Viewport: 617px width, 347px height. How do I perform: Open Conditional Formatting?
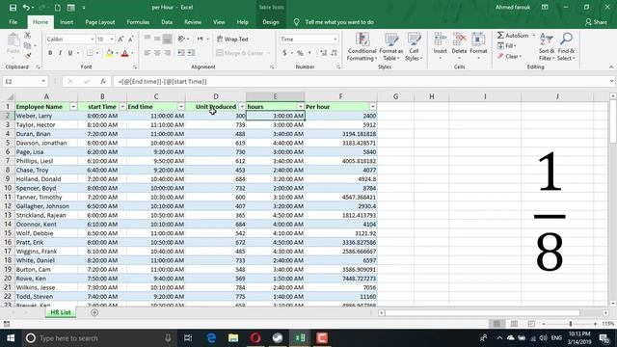362,46
